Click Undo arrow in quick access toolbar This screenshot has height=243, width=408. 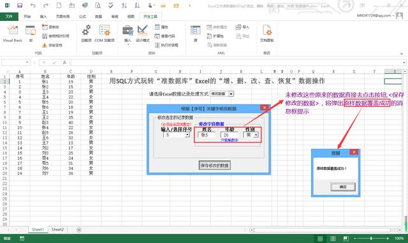(33, 6)
